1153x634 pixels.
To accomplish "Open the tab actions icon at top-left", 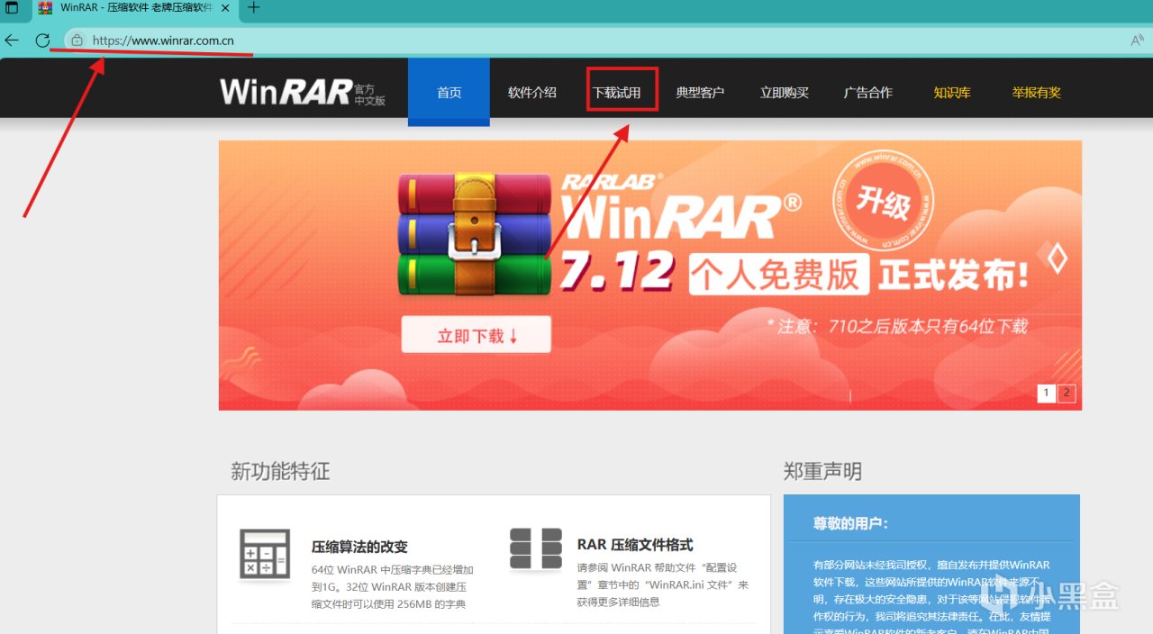I will [x=13, y=8].
